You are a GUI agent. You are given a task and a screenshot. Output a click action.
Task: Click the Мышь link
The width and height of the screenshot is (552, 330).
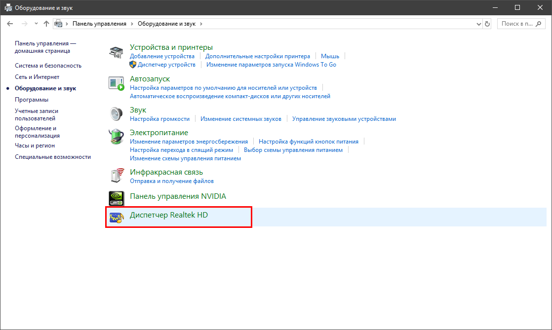[330, 56]
